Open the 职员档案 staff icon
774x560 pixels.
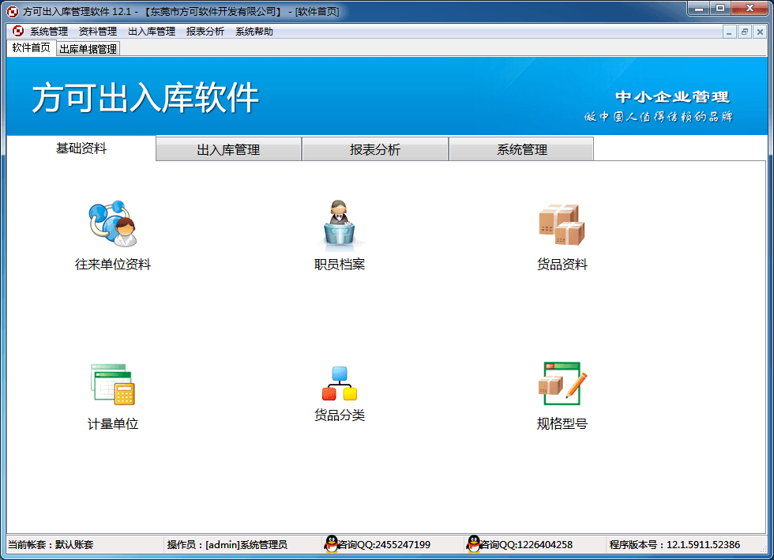[x=340, y=224]
